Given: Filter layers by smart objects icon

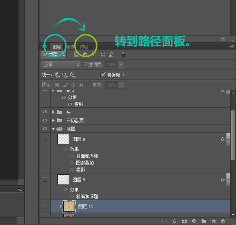Looking at the screenshot, I should pos(111,54).
